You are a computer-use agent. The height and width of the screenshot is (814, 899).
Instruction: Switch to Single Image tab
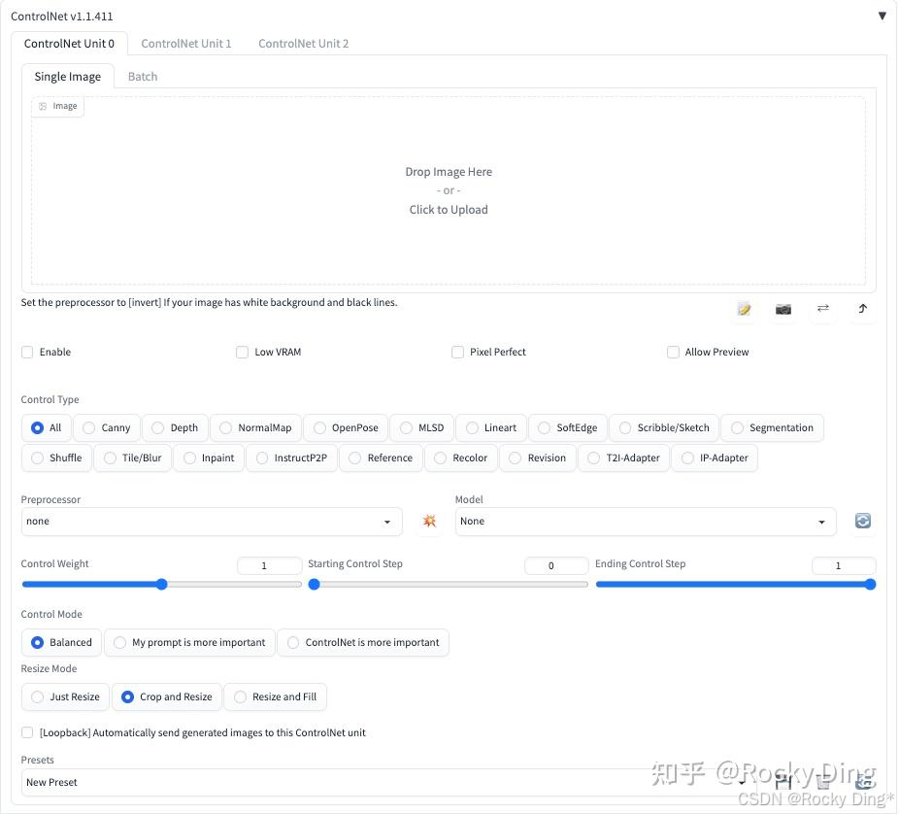[68, 77]
